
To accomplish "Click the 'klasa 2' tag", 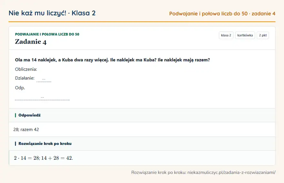I will click(226, 35).
